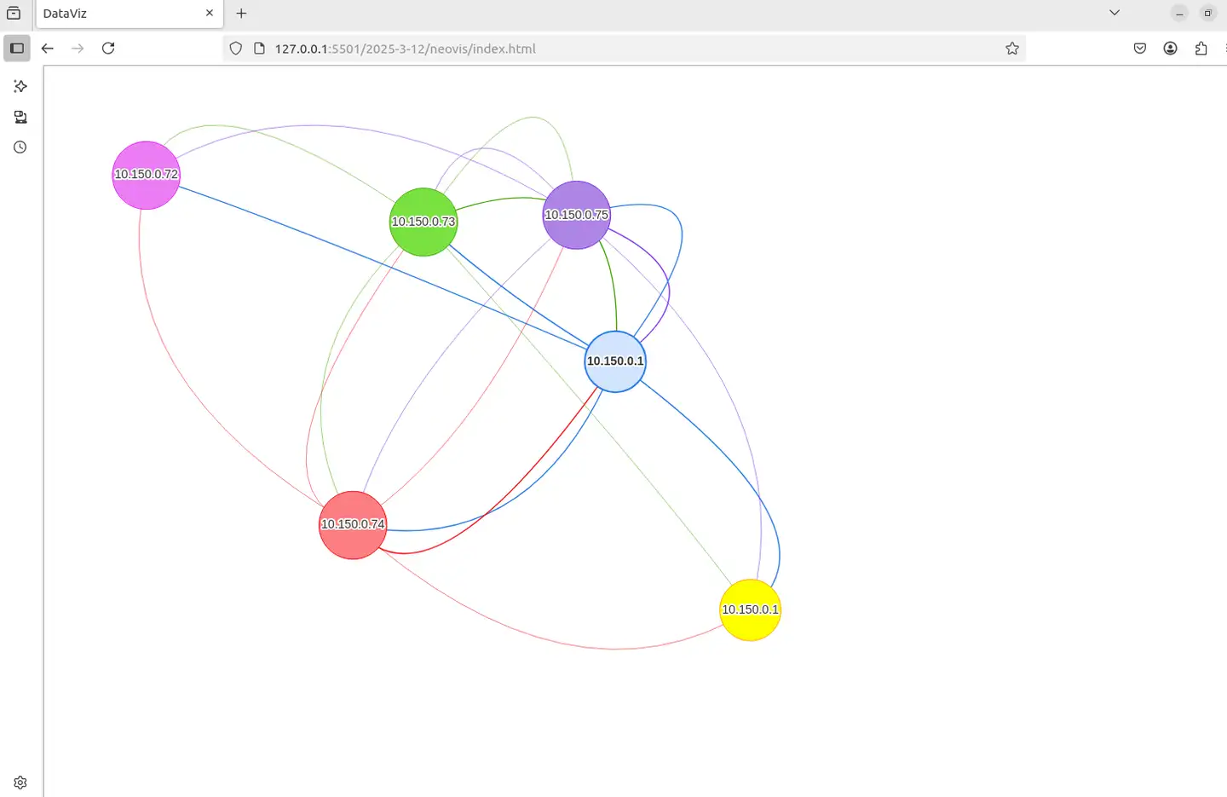Select the DataViz browser tab
Screen dimensions: 1227x797
click(130, 14)
